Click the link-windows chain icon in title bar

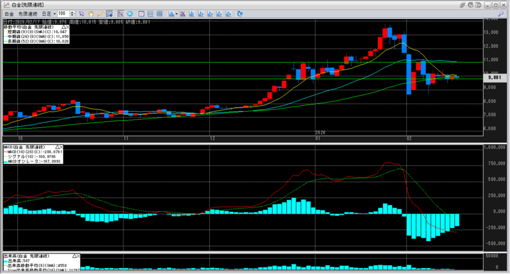(x=462, y=4)
